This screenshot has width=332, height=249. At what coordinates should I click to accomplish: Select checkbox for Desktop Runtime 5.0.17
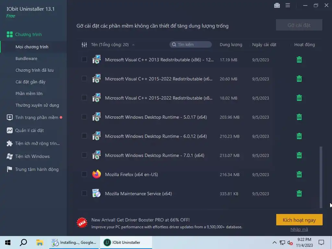tap(84, 117)
